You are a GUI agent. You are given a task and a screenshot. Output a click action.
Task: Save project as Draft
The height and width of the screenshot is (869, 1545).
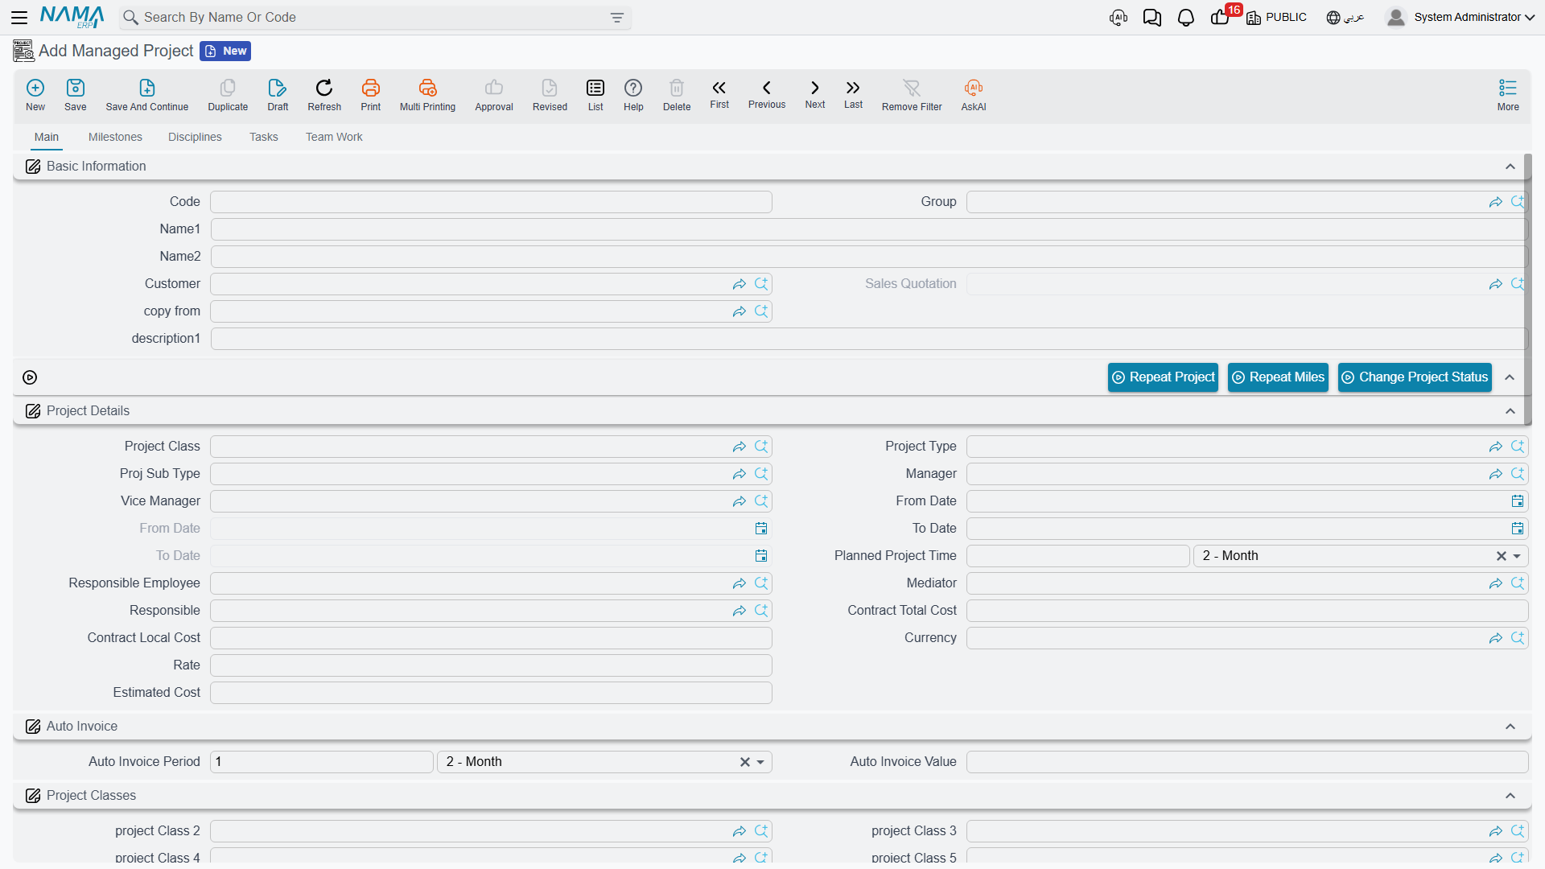click(278, 94)
